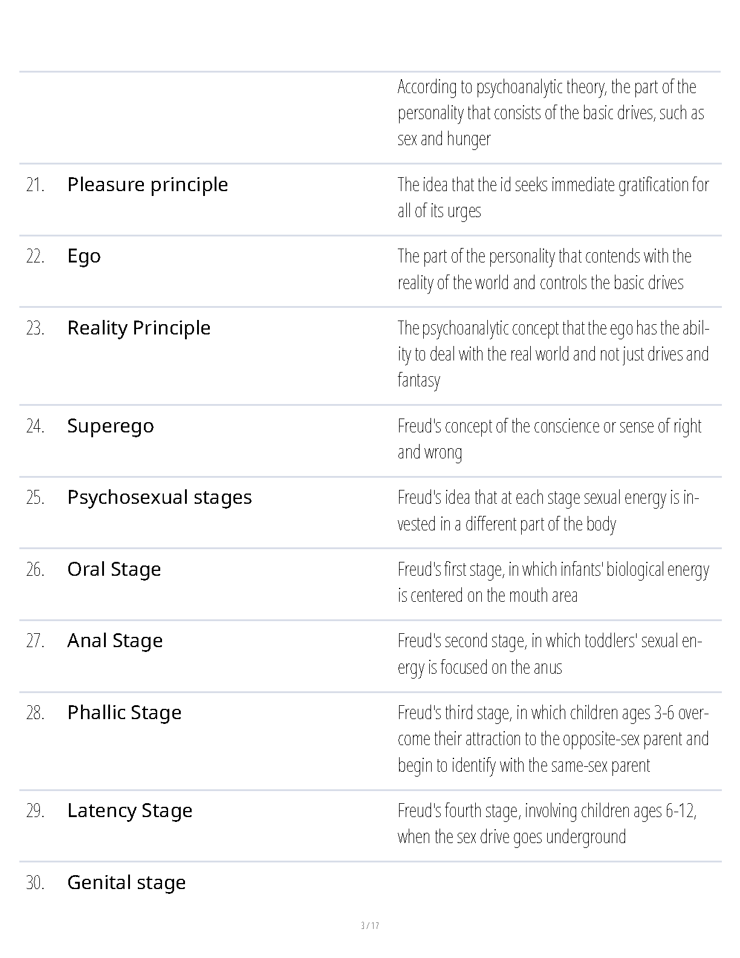The width and height of the screenshot is (740, 958).
Task: Click the "Anal Stage" term
Action: pyautogui.click(x=115, y=641)
